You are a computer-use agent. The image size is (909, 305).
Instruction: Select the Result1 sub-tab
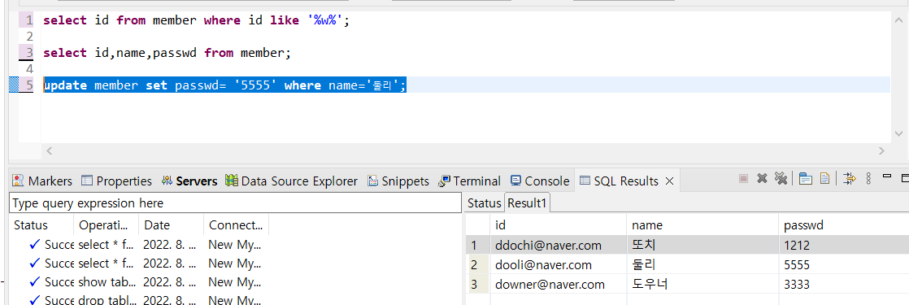pos(528,203)
